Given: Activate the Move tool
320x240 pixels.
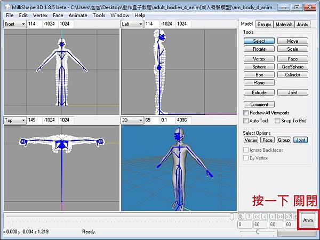Looking at the screenshot, I should (293, 41).
